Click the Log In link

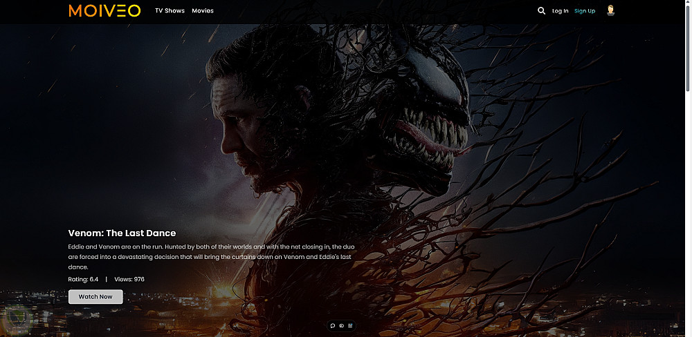point(560,11)
